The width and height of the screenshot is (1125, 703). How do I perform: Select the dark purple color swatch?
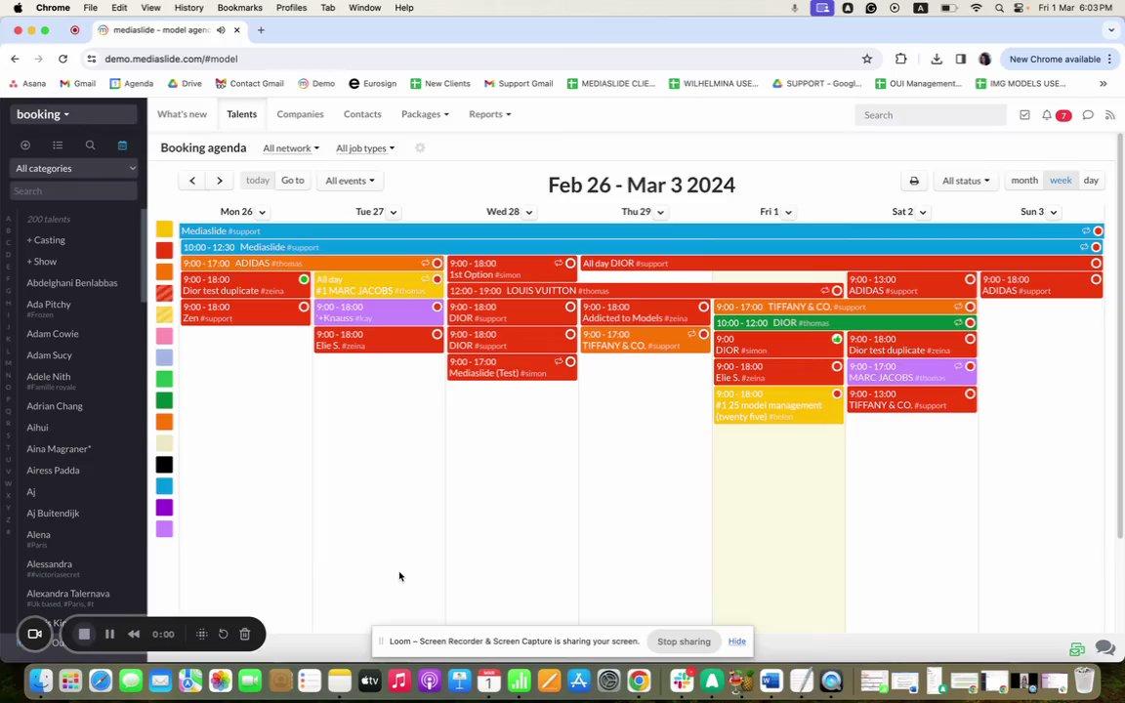pyautogui.click(x=164, y=508)
